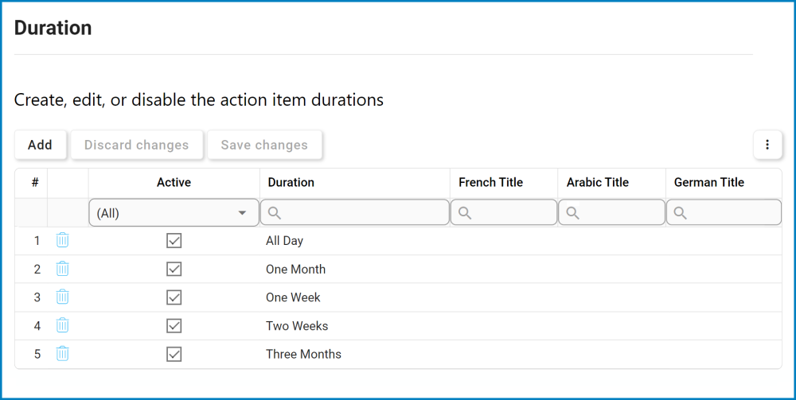Screen dimensions: 796x400
Task: Uncheck Active checkbox for All Day
Action: tap(174, 240)
